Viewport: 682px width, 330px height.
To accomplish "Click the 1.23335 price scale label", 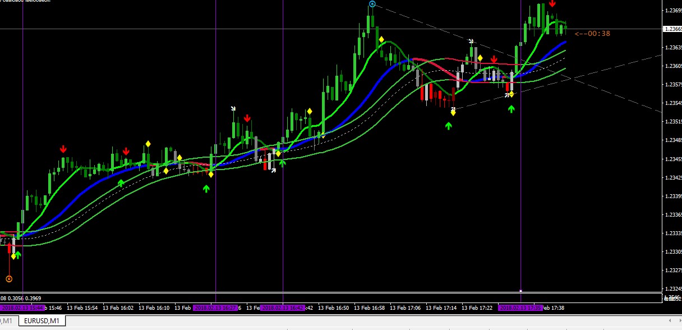I will tap(672, 233).
